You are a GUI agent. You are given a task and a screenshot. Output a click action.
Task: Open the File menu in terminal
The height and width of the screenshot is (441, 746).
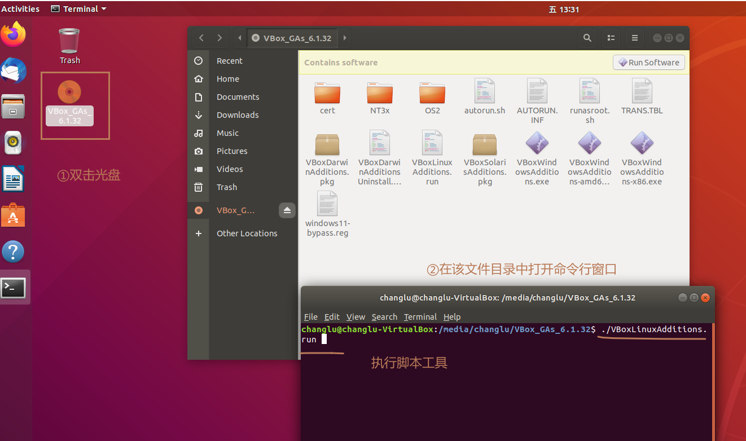point(311,317)
